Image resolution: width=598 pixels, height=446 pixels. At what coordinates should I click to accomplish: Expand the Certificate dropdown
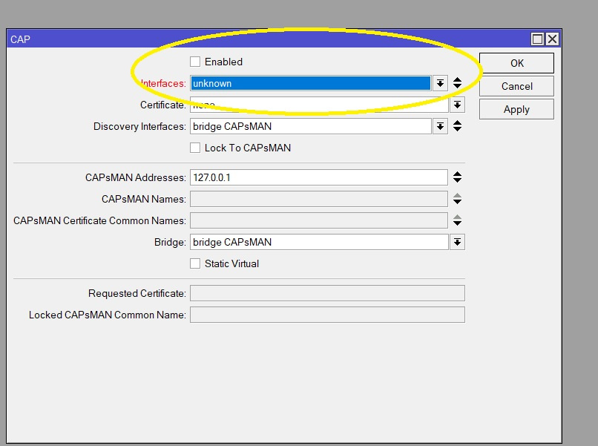point(457,105)
